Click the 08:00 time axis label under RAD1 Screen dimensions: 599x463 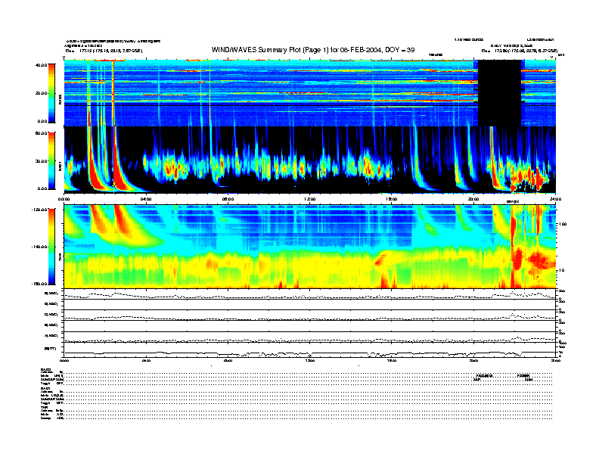[228, 199]
